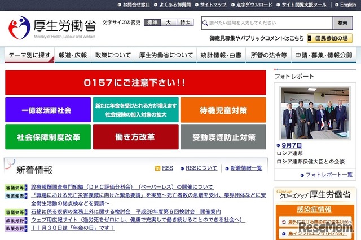Open the 統計情報・白書 menu

(x=221, y=55)
